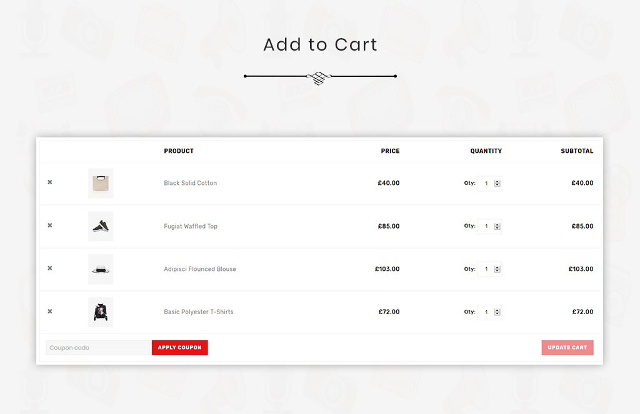
Task: Click the PRODUCT column header
Action: click(179, 151)
